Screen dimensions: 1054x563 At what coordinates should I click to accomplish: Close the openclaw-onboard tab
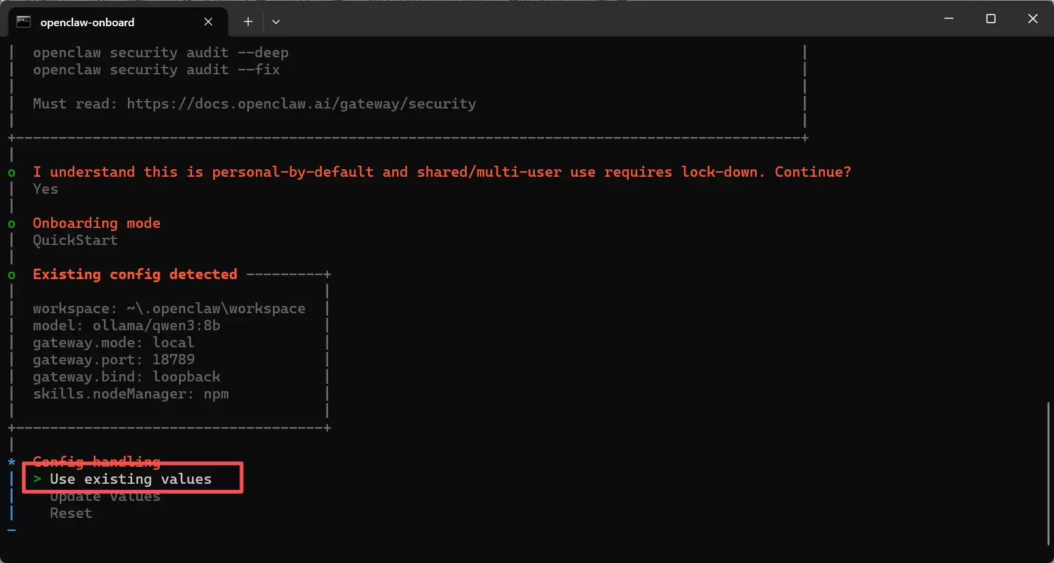pos(208,22)
